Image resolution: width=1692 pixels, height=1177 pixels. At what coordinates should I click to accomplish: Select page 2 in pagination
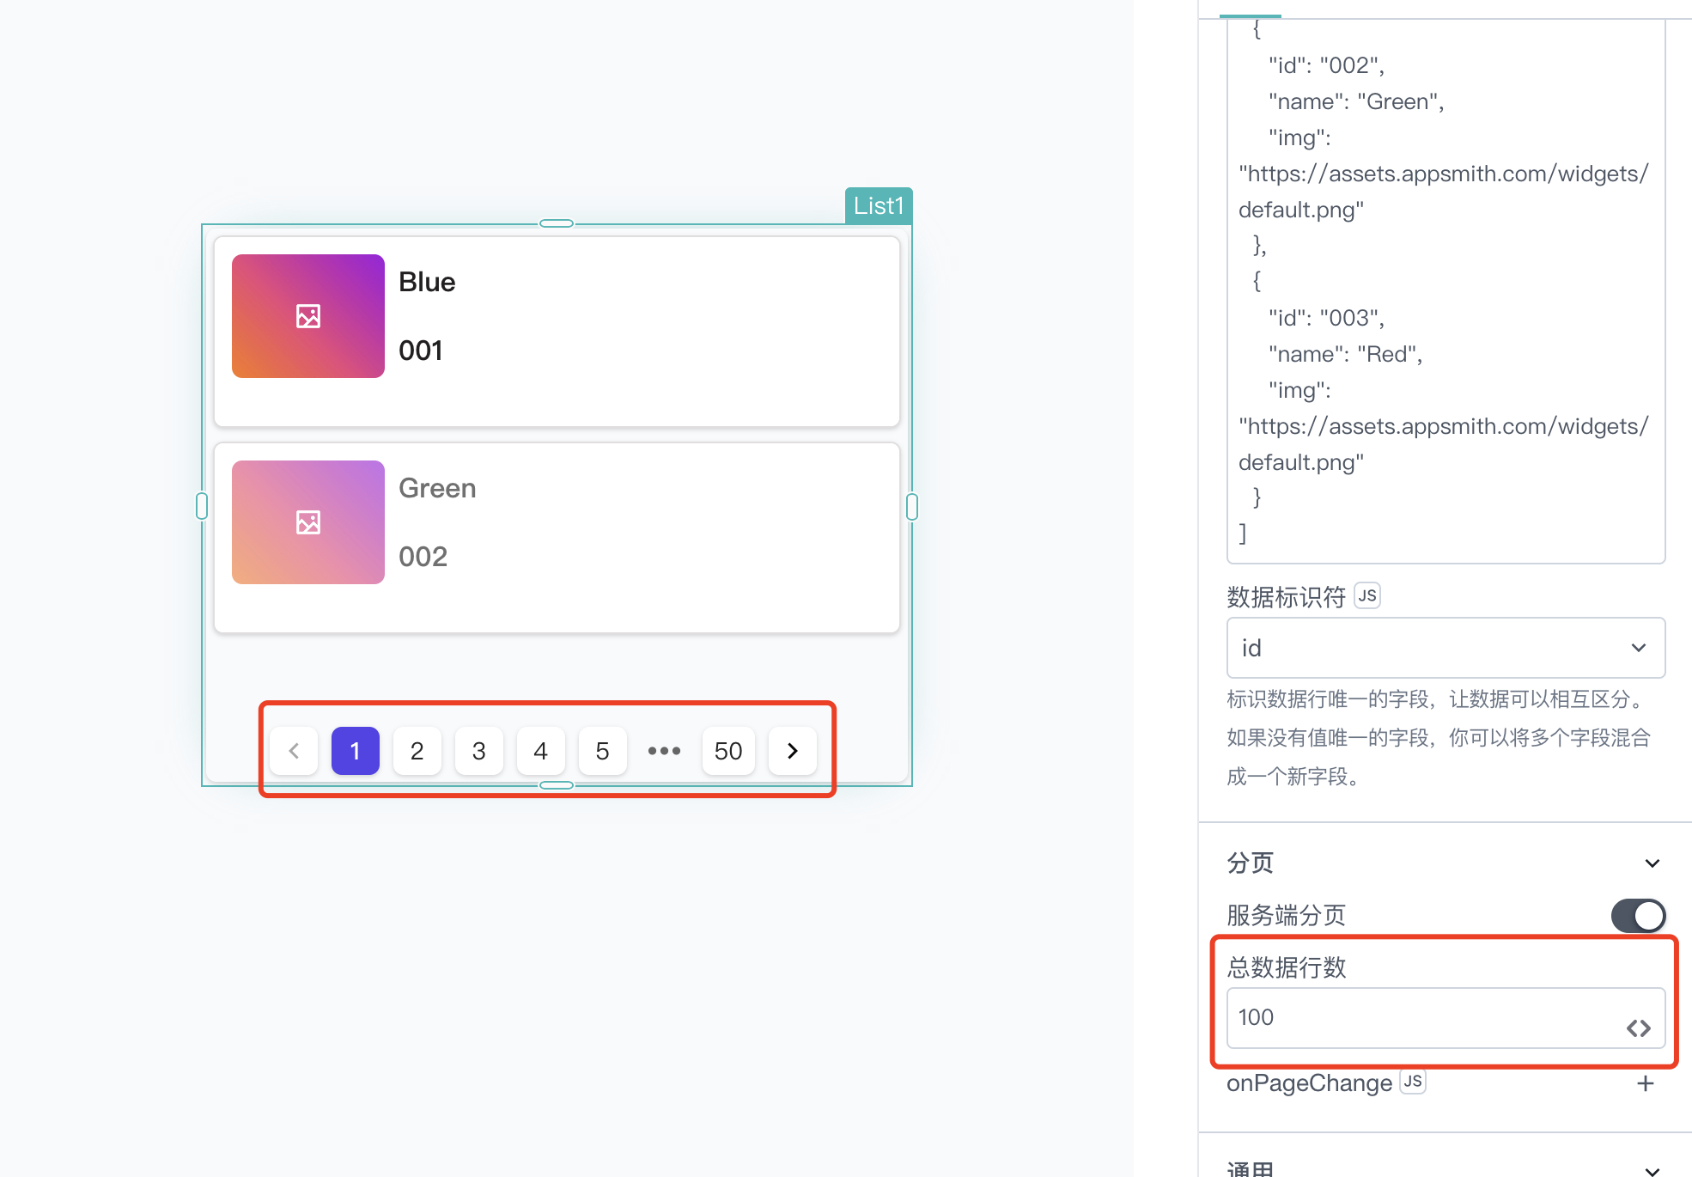tap(417, 751)
